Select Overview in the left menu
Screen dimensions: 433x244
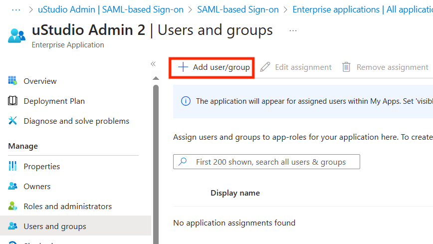(40, 81)
